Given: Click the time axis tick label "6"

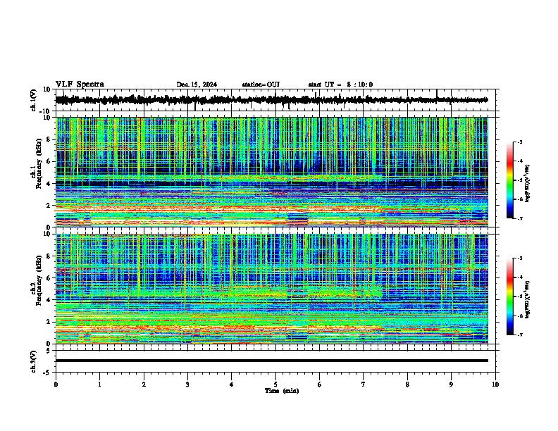Looking at the screenshot, I should click(320, 385).
